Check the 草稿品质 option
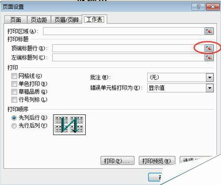The height and width of the screenshot is (185, 221). tap(14, 92)
